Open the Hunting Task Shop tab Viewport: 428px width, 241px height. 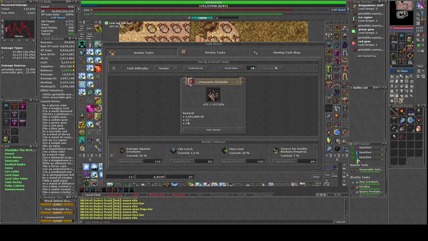tap(285, 53)
